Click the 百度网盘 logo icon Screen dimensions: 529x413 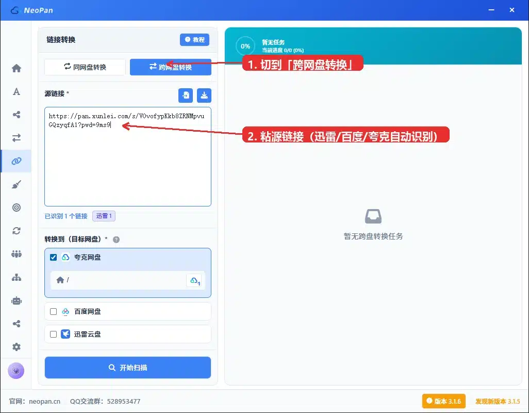[x=65, y=311]
